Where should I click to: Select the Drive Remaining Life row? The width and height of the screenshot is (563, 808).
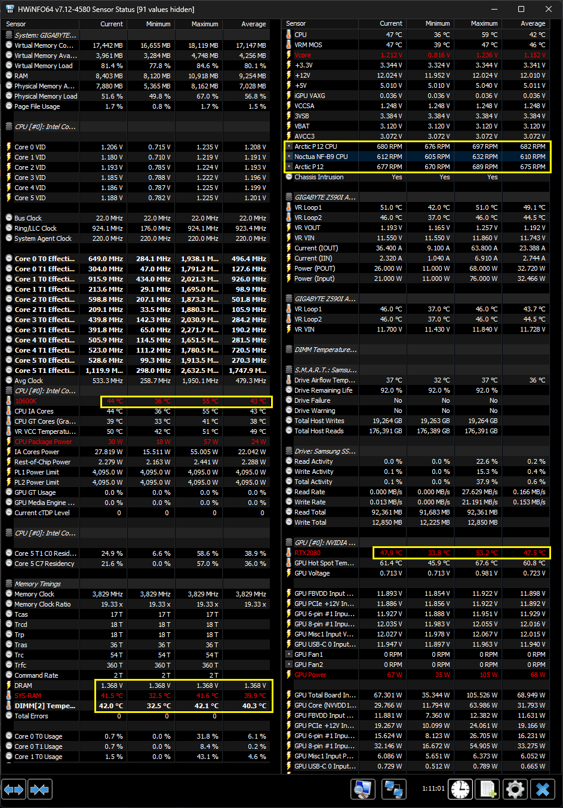(416, 390)
